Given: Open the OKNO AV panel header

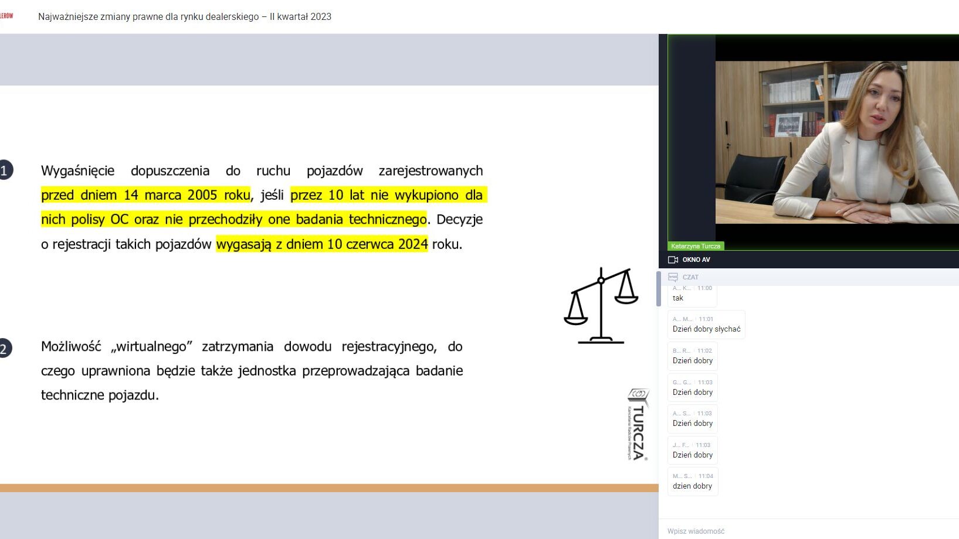Looking at the screenshot, I should point(696,260).
